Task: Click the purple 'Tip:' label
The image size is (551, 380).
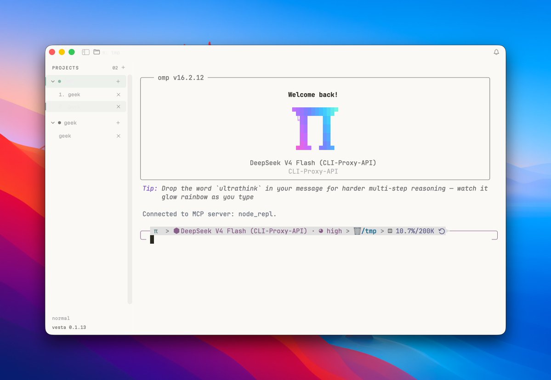Action: [x=150, y=189]
